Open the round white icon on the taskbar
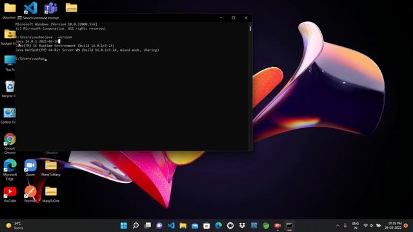This screenshot has width=413, height=232. click(230, 226)
